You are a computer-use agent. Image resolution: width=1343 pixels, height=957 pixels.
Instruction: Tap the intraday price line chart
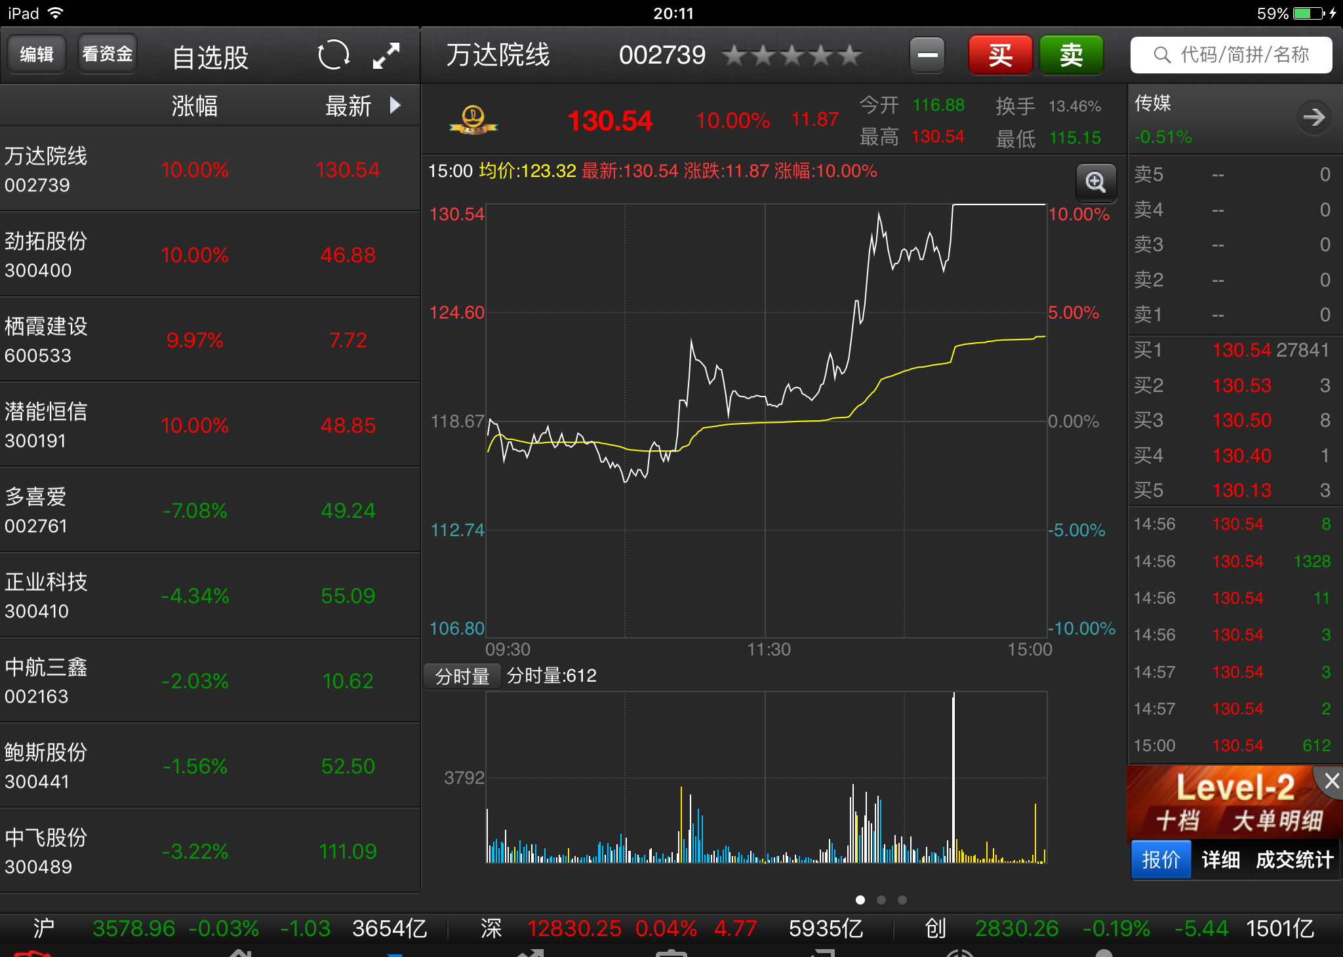click(x=766, y=421)
